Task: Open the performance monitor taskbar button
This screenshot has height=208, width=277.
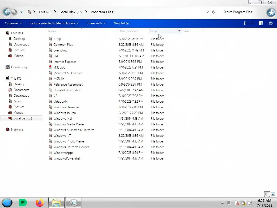Action: point(73,203)
